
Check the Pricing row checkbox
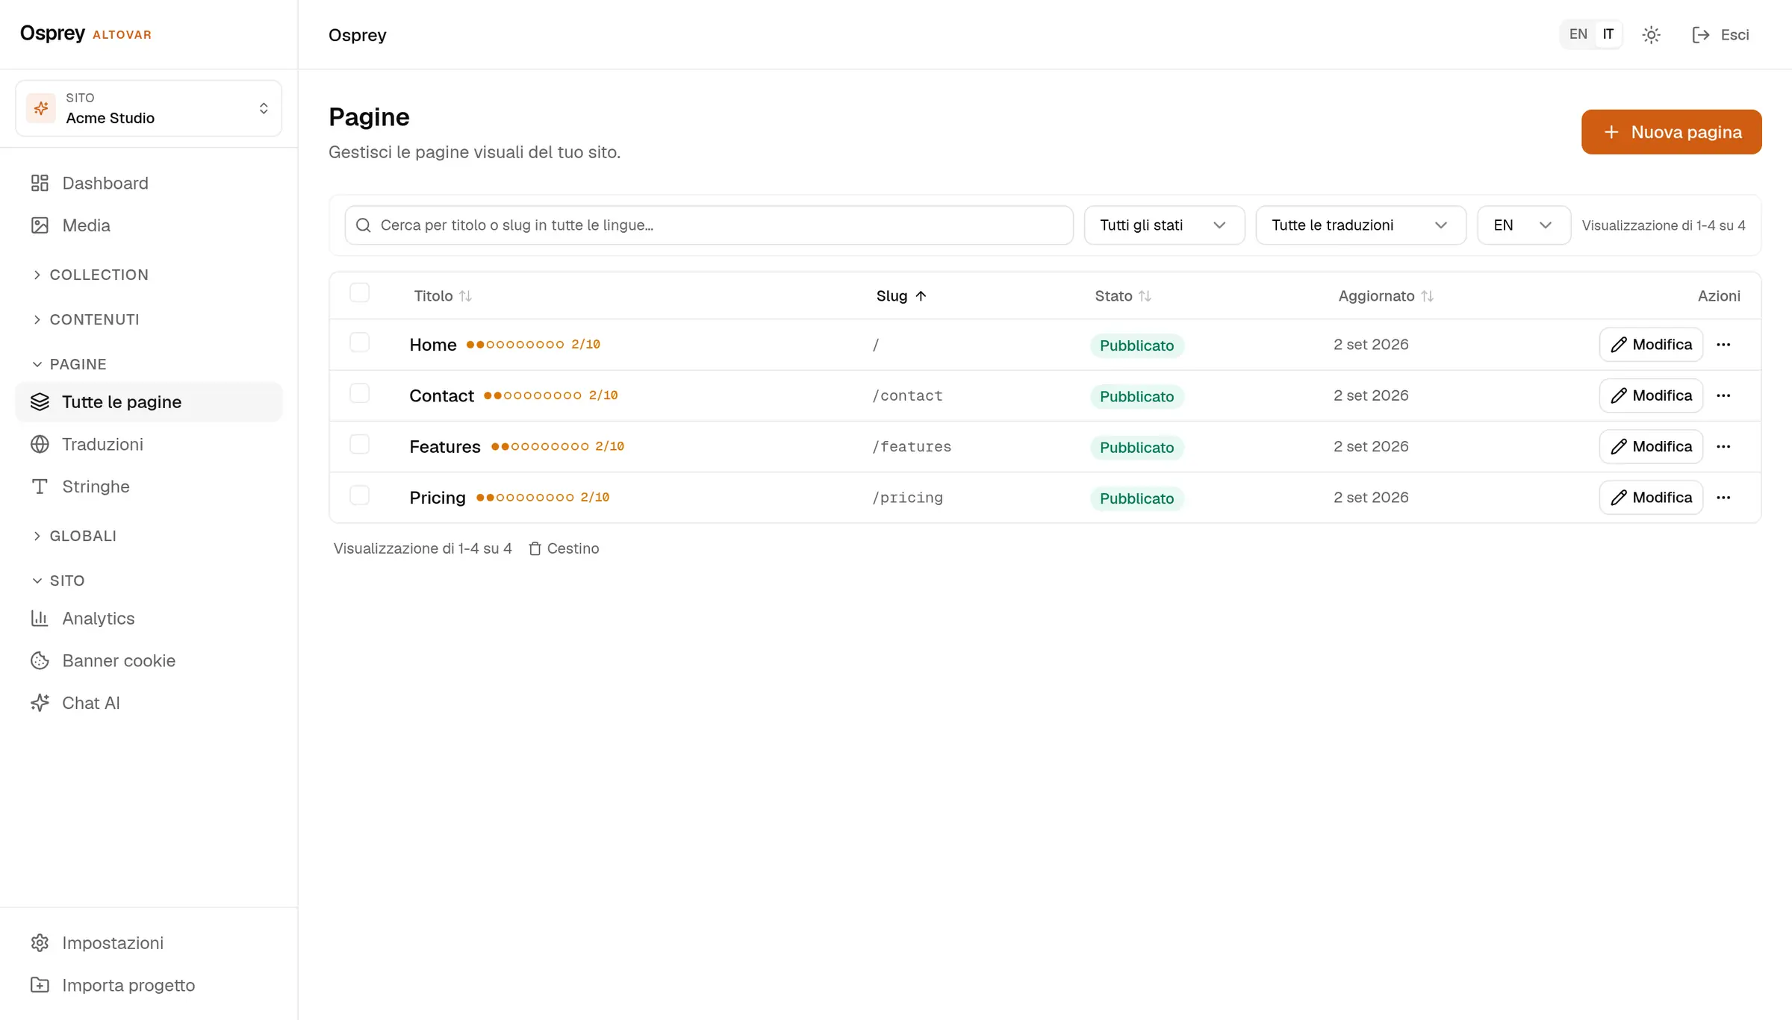(x=359, y=495)
